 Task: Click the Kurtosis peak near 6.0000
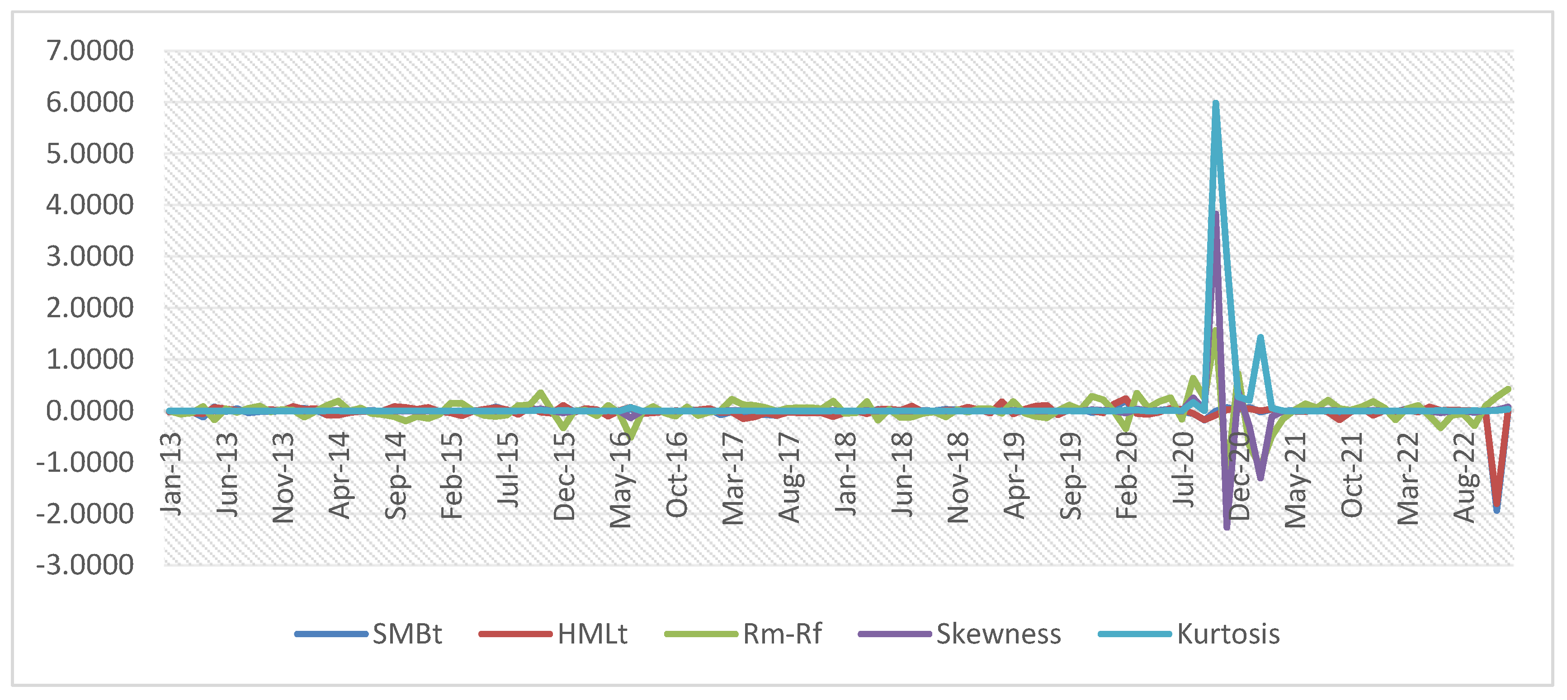[1215, 104]
